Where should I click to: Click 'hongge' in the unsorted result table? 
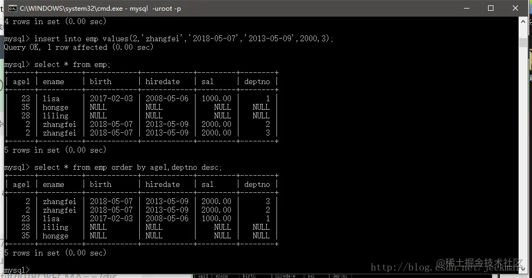pyautogui.click(x=56, y=108)
